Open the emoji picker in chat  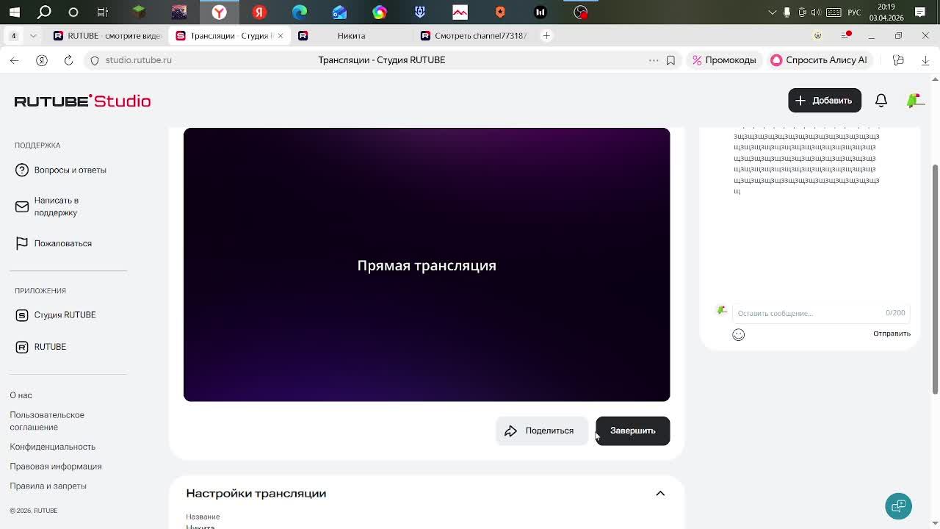pos(739,335)
